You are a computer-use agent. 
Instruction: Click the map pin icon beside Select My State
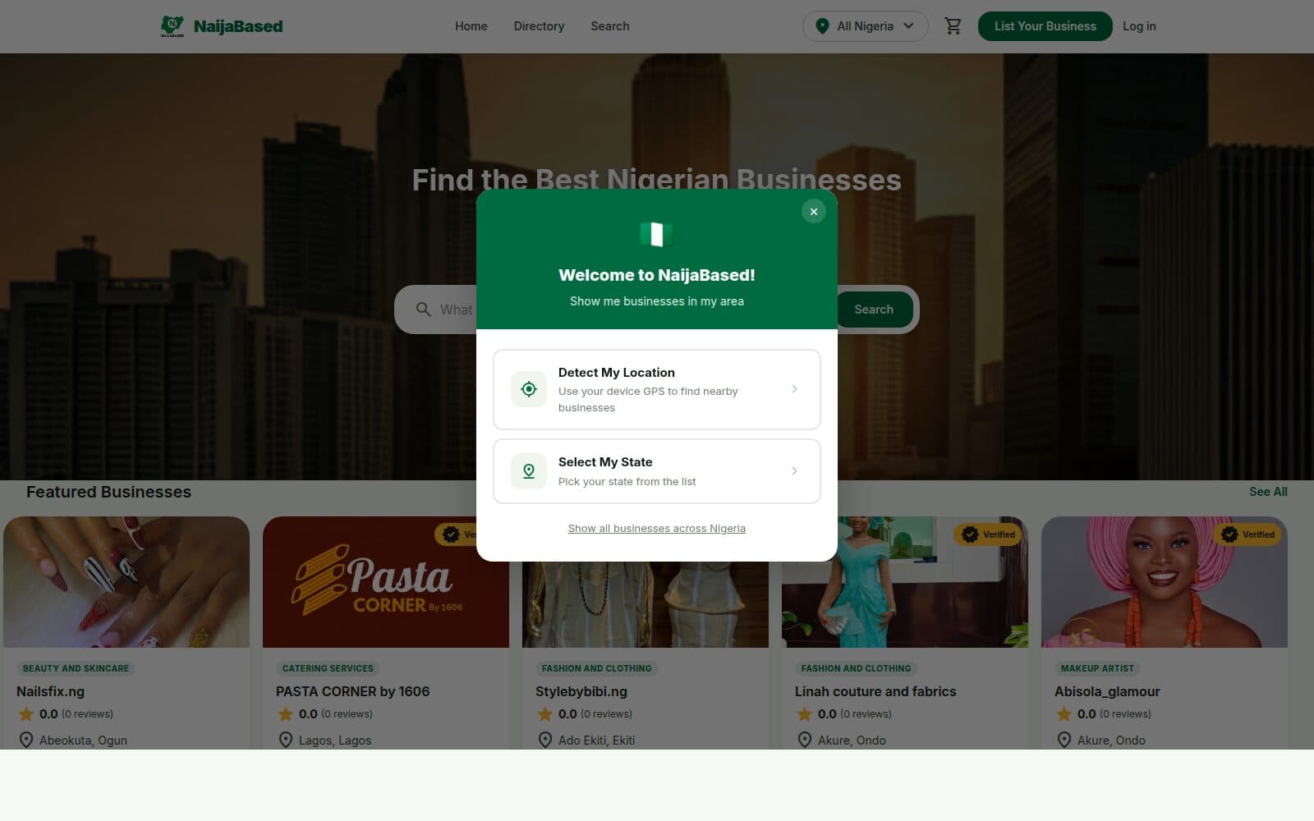click(x=529, y=471)
